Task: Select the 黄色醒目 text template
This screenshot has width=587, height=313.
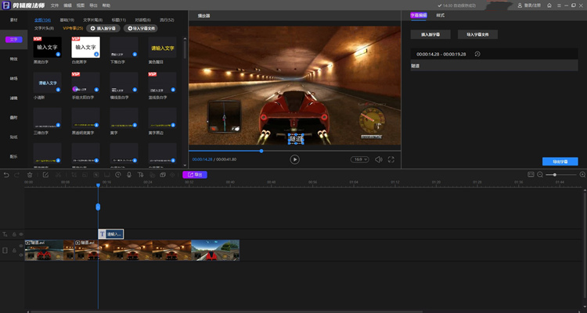Action: tap(162, 47)
